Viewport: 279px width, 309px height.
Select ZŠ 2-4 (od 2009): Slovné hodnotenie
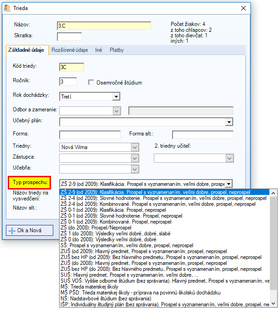165,198
